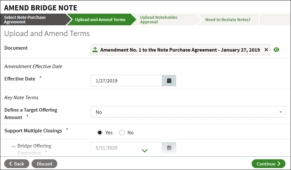Remove the uploaded amendment document
The width and height of the screenshot is (291, 170).
(x=266, y=50)
